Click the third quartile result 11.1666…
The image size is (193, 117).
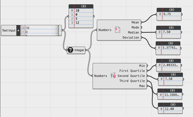click(172, 95)
